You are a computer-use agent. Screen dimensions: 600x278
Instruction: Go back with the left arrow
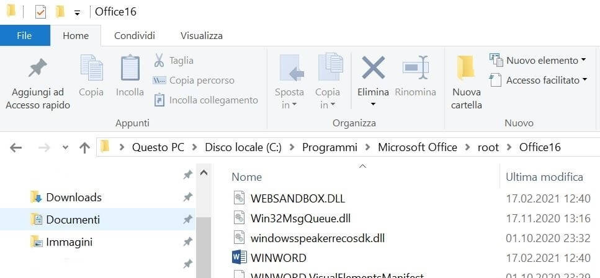(16, 147)
